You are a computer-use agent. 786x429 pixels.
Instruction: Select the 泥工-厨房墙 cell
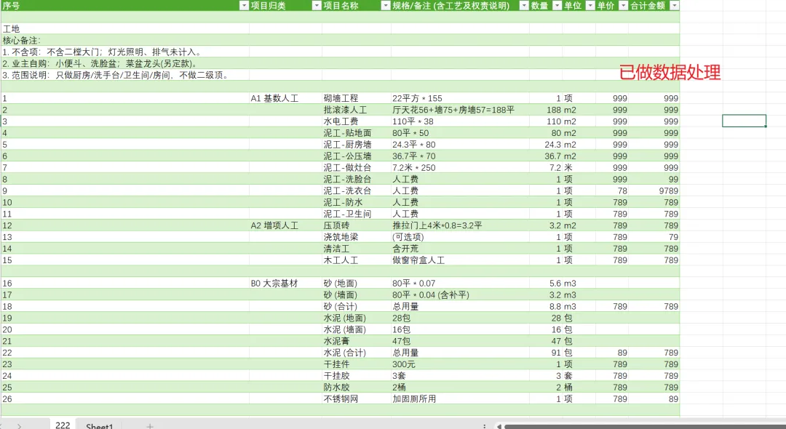(357, 144)
